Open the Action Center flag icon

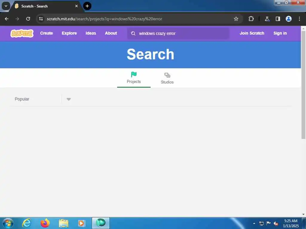269,223
